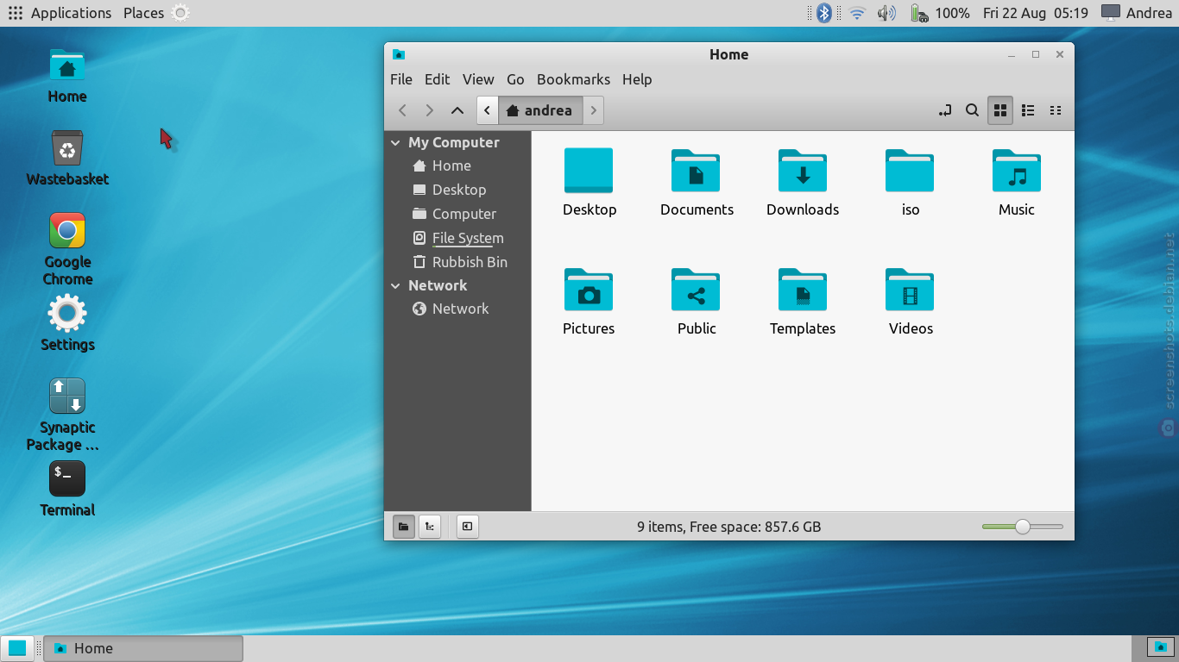Select the Settings desktop icon
This screenshot has height=662, width=1179.
tap(67, 323)
